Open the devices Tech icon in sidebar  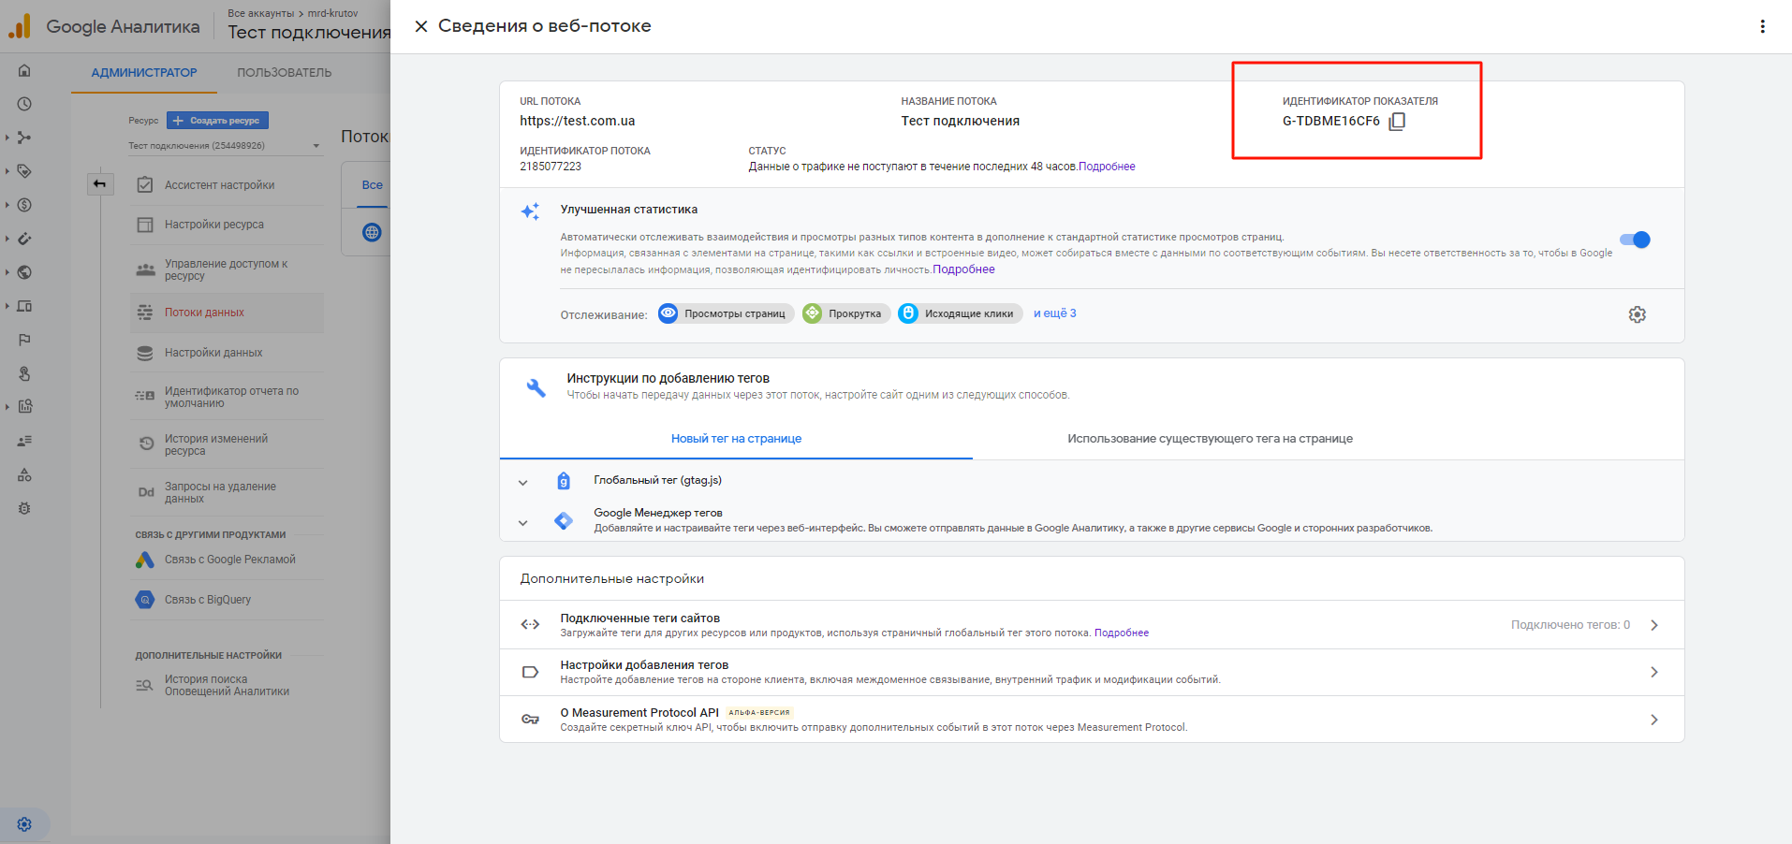pyautogui.click(x=24, y=306)
